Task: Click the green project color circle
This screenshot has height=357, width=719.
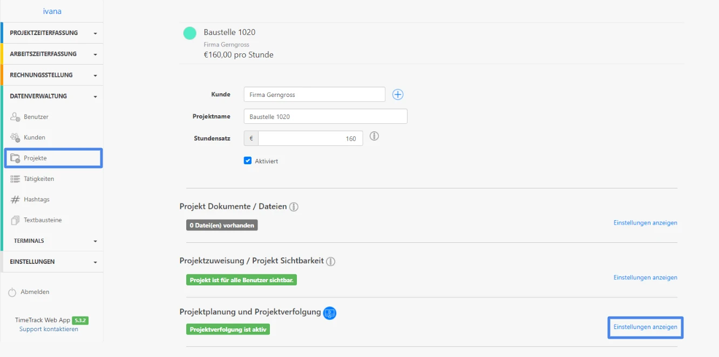Action: 189,33
